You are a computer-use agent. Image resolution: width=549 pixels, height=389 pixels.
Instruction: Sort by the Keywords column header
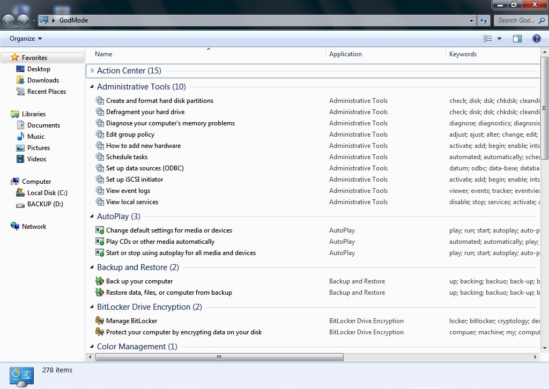[463, 54]
